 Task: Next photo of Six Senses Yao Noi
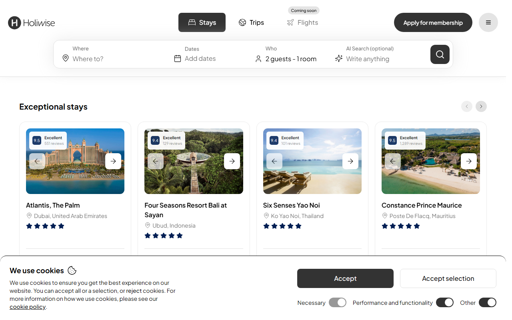tap(350, 161)
